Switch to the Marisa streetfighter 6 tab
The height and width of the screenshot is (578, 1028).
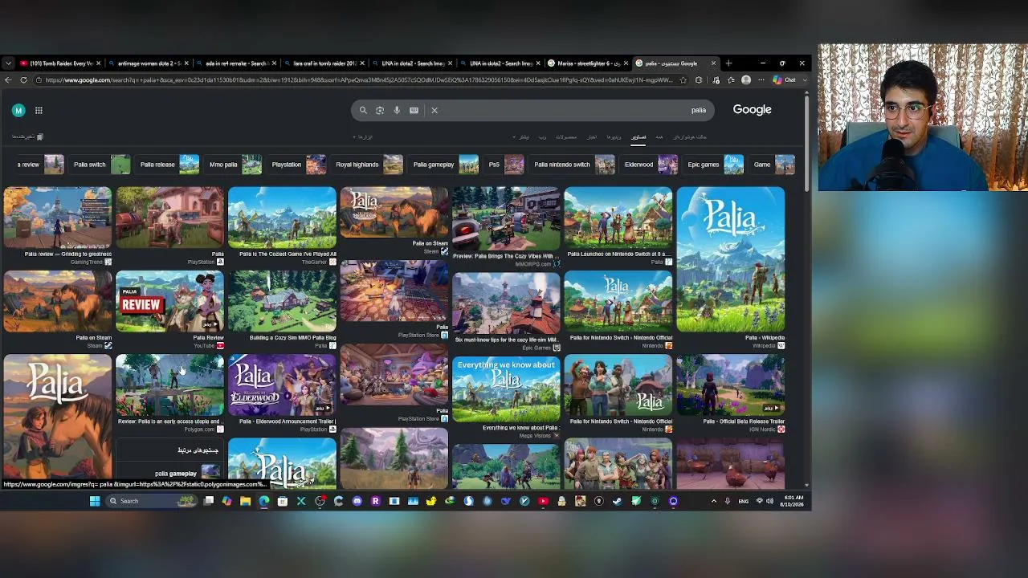(588, 63)
